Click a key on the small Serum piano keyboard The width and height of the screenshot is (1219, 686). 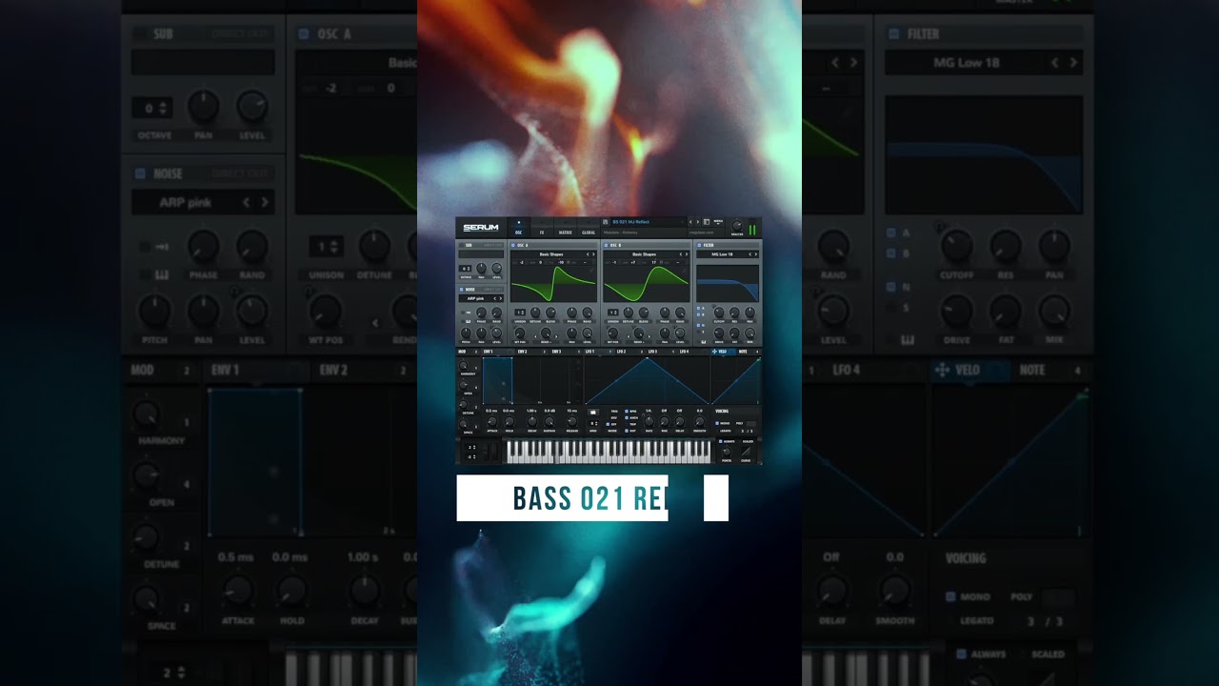coord(609,452)
